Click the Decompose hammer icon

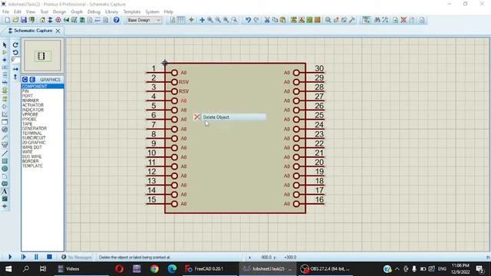tap(352, 20)
